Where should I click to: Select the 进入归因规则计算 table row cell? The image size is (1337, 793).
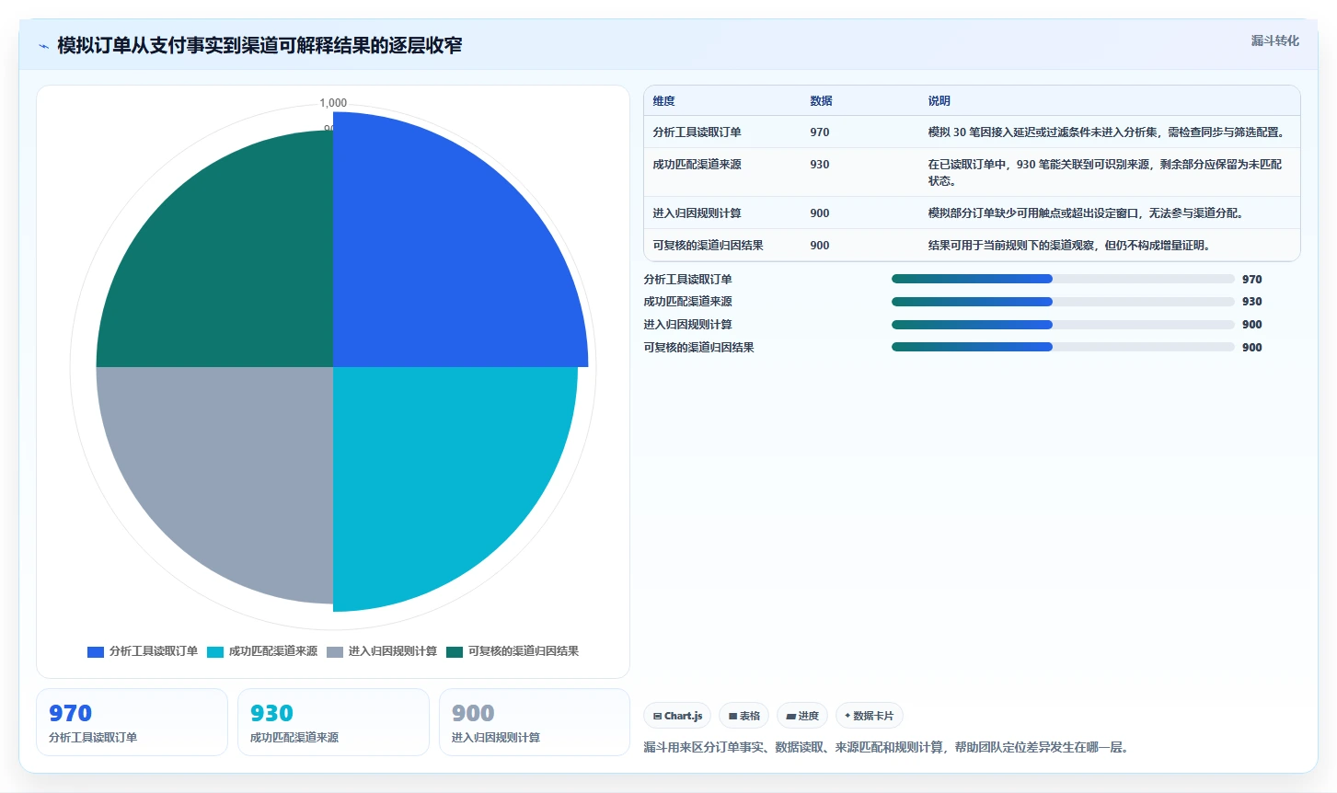click(697, 213)
